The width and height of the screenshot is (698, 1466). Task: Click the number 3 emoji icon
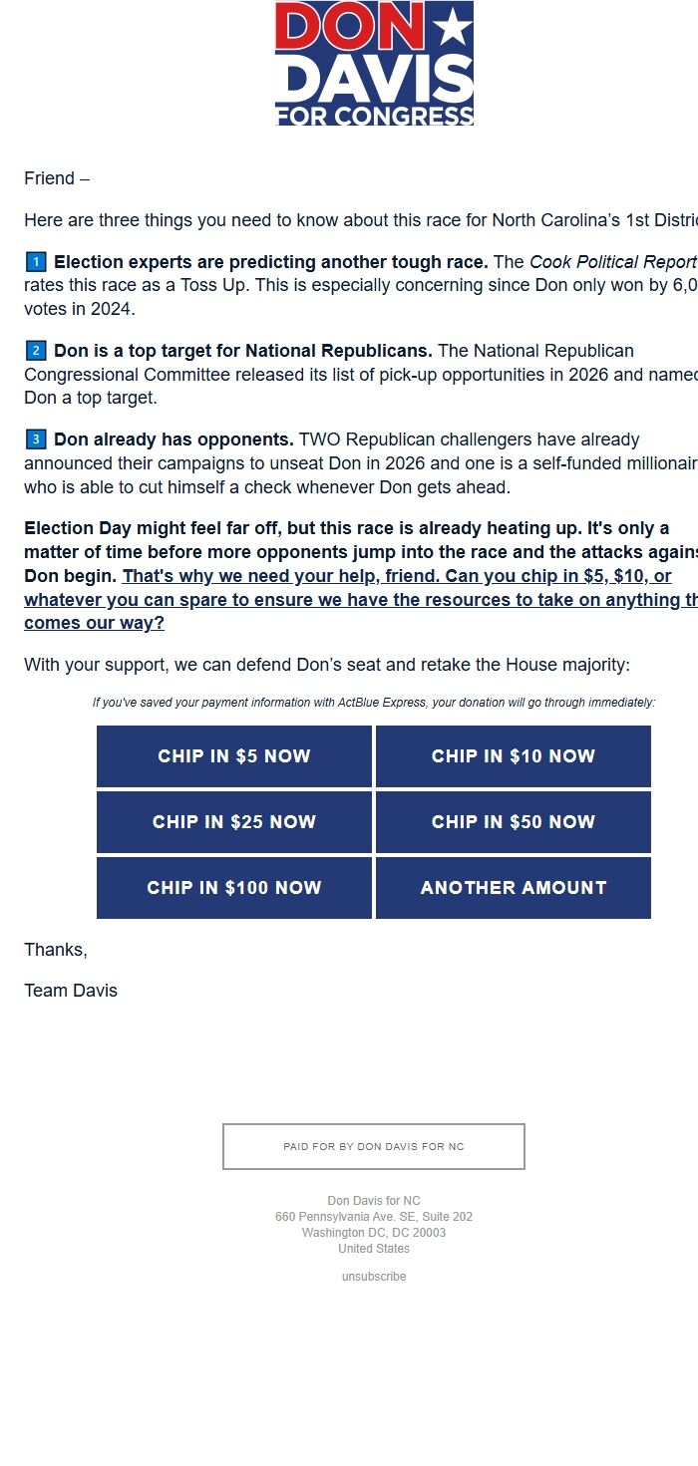click(36, 440)
